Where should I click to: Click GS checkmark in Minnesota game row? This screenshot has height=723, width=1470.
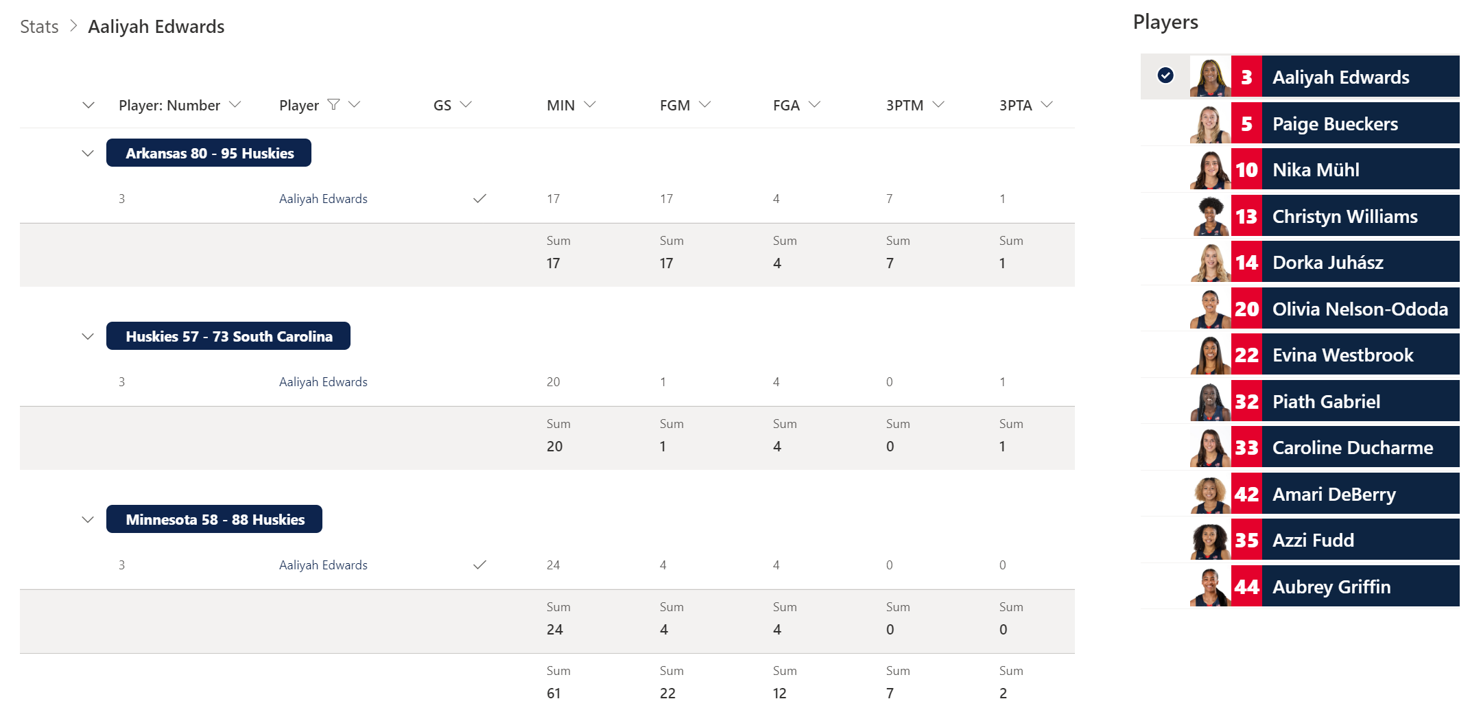[479, 565]
